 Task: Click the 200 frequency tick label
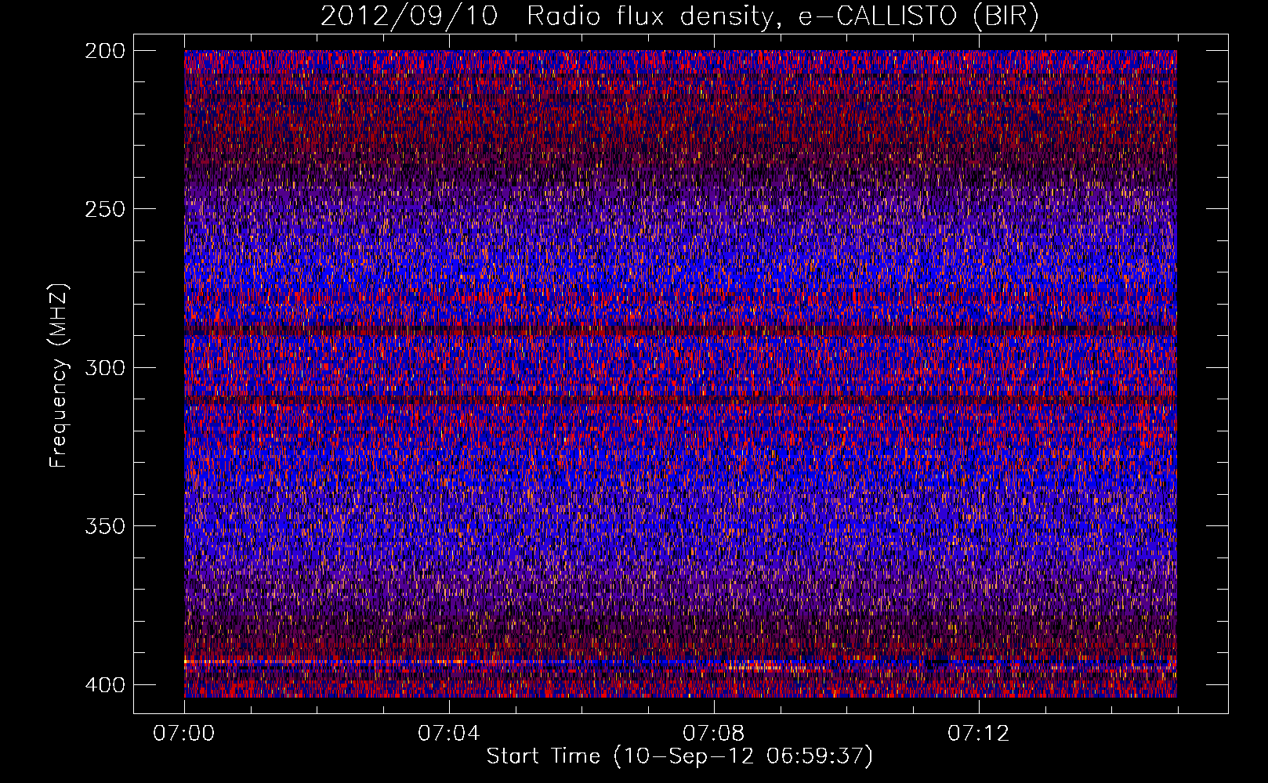104,51
